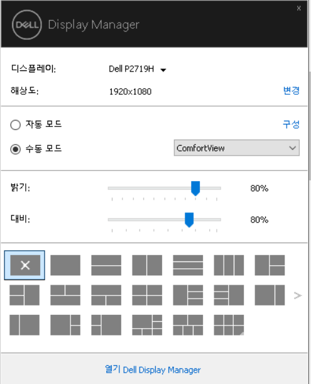Close the Display Manager popup window
The image size is (311, 384).
(299, 8)
